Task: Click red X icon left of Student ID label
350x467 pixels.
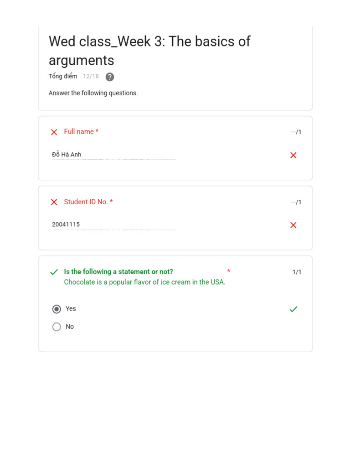Action: [x=54, y=202]
